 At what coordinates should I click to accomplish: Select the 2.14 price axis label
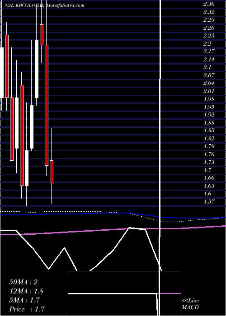(209, 60)
